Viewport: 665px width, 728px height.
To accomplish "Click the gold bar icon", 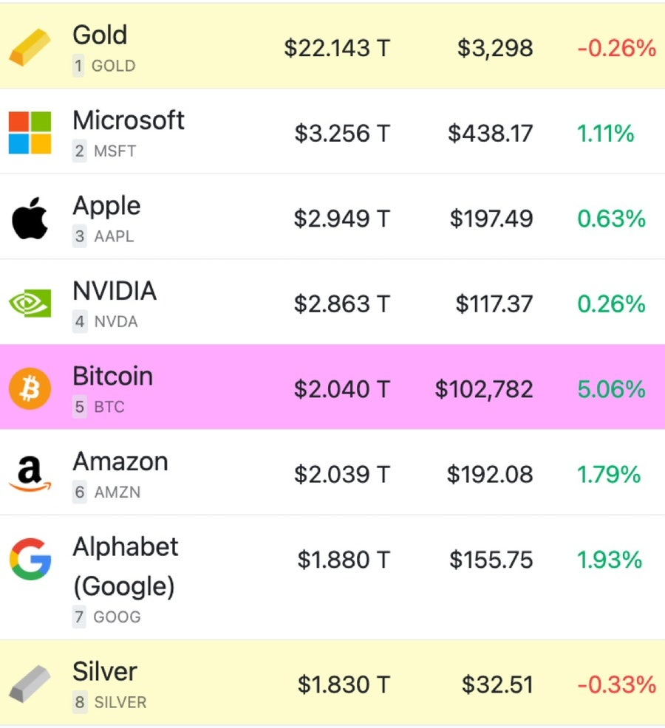I will tap(30, 47).
